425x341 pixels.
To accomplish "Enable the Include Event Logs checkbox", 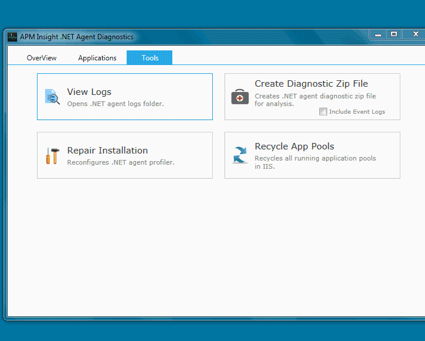I will (323, 111).
